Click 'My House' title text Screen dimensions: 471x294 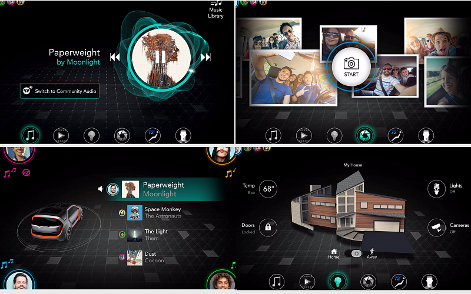point(353,165)
